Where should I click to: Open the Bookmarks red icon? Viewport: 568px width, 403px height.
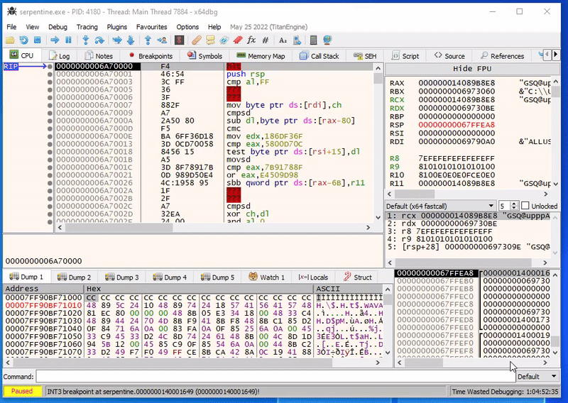(x=238, y=40)
